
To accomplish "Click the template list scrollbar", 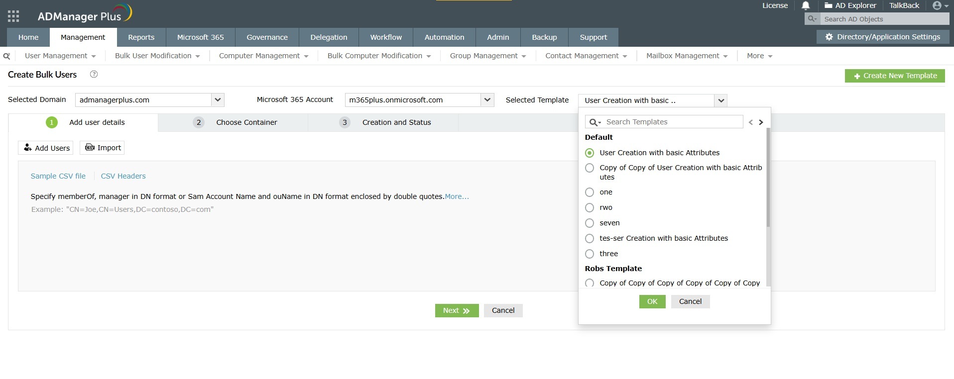I will [x=768, y=177].
